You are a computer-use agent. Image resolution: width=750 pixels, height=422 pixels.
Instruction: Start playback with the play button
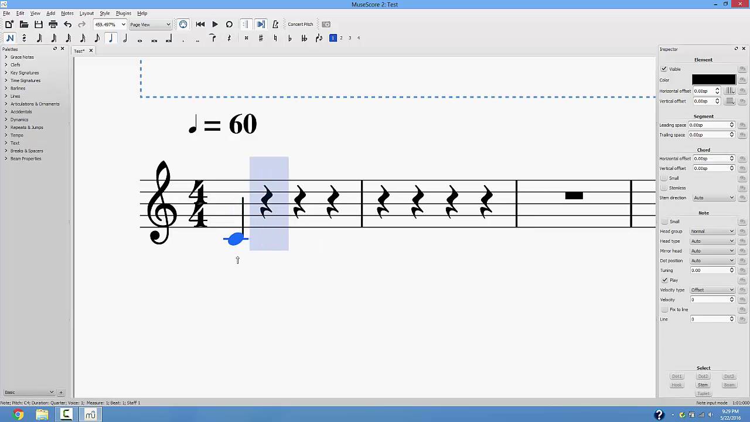(215, 24)
